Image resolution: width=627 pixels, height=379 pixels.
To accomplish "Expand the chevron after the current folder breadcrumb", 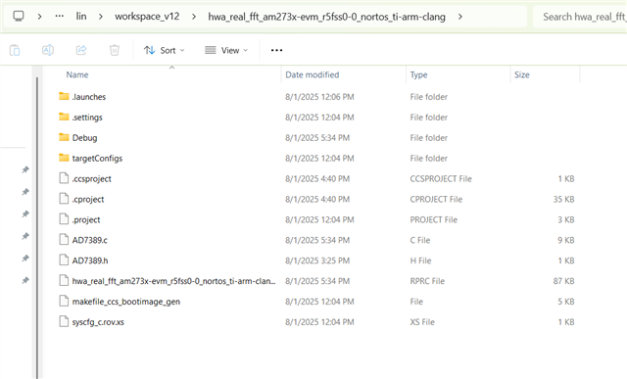I will tap(459, 17).
